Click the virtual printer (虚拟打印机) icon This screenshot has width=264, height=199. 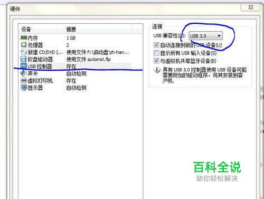click(24, 80)
